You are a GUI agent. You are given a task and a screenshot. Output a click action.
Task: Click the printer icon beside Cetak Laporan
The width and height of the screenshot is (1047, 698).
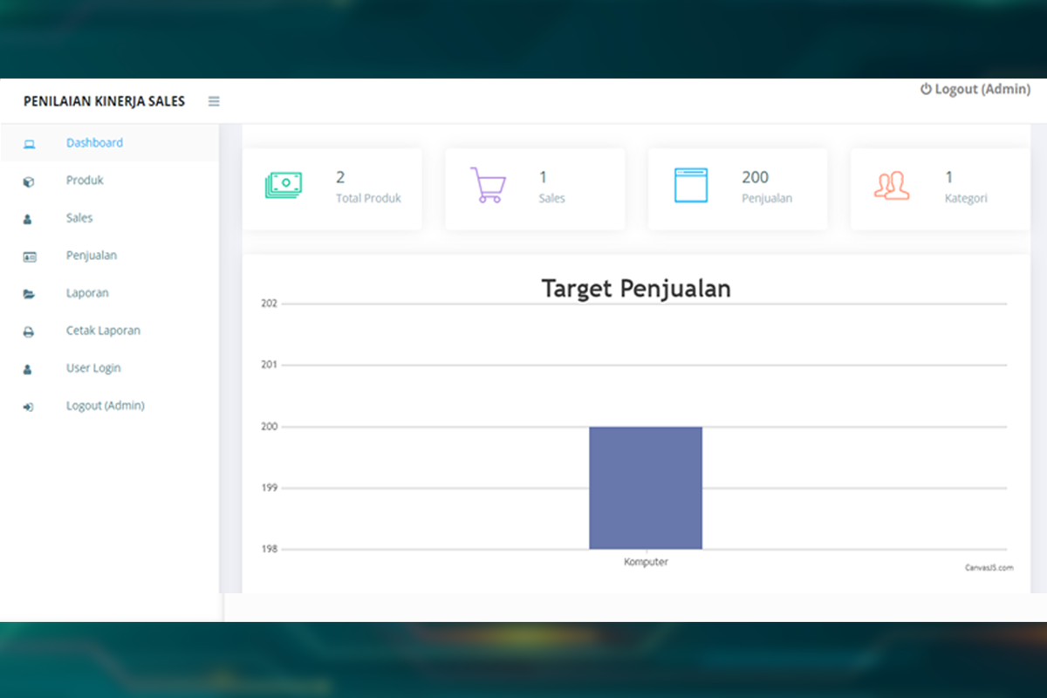pos(29,332)
